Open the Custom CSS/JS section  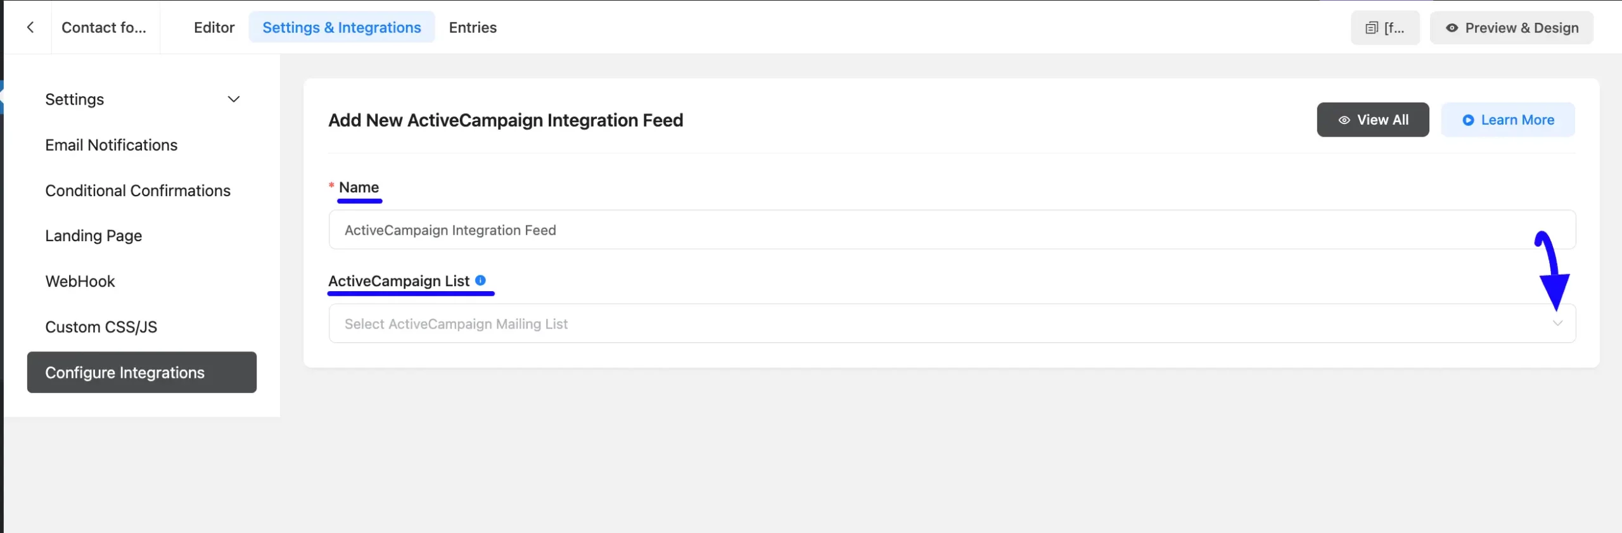[101, 327]
